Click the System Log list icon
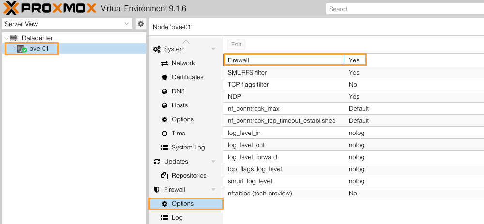Image resolution: width=484 pixels, height=224 pixels. pyautogui.click(x=165, y=148)
